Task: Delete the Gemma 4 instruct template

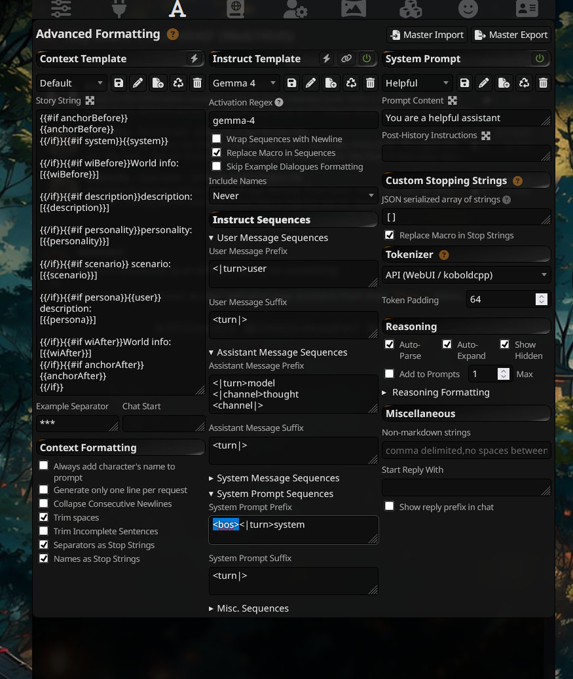Action: (x=370, y=83)
